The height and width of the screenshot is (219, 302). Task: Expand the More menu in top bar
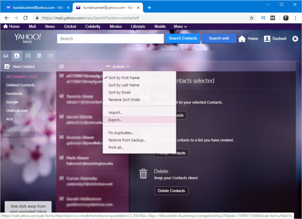pos(180,27)
